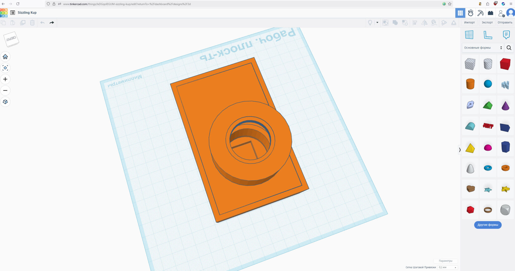Pick the dark blue polygon shape
Viewport: 515px width, 271px height.
(x=505, y=147)
